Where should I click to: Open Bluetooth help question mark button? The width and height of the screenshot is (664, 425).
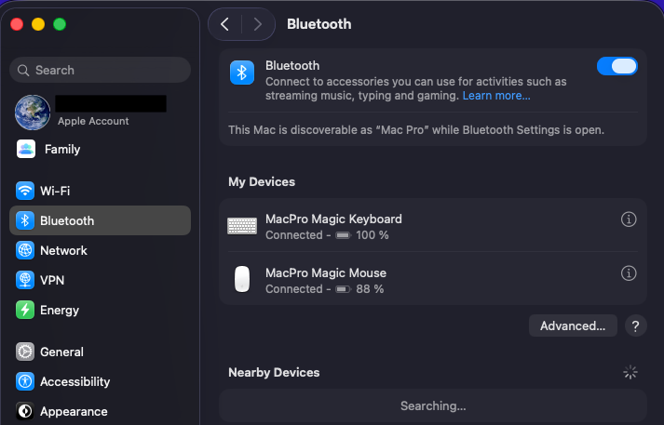[635, 325]
